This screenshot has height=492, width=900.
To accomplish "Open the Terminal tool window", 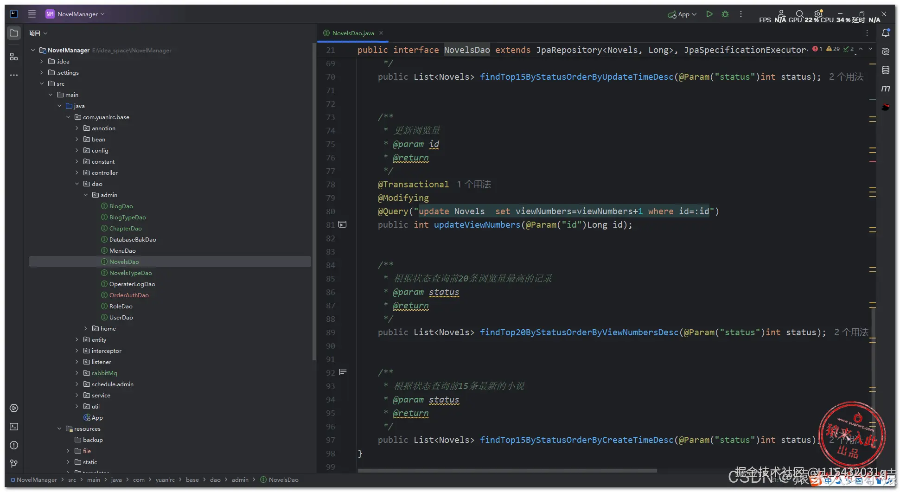I will pos(14,427).
